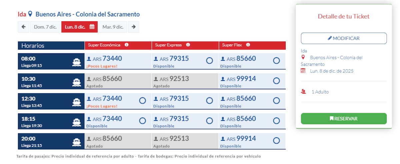Click the MODIFICAR button
Screen dimensions: 400x164
(344, 38)
